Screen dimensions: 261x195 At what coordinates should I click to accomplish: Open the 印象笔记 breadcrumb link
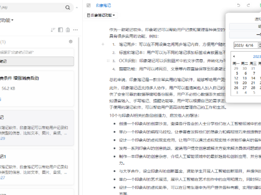click(103, 5)
